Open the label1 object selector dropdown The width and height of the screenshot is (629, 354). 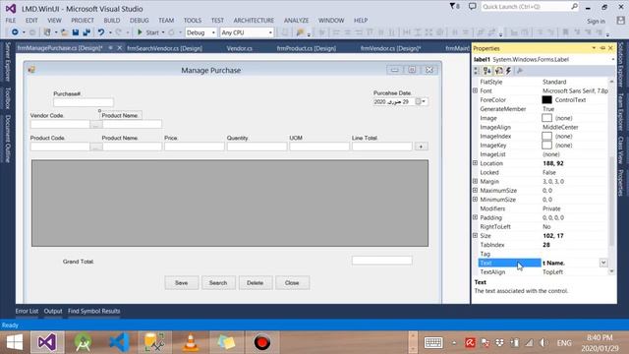613,59
